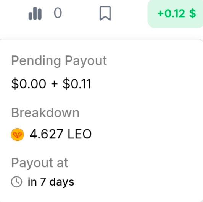
Task: Click the 4.627 number in breakdown
Action: [x=47, y=134]
